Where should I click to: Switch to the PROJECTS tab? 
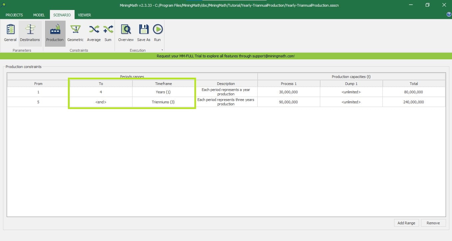click(14, 15)
